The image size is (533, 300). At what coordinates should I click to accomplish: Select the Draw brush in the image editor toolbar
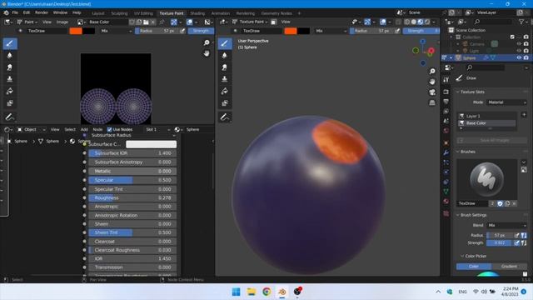pyautogui.click(x=9, y=43)
